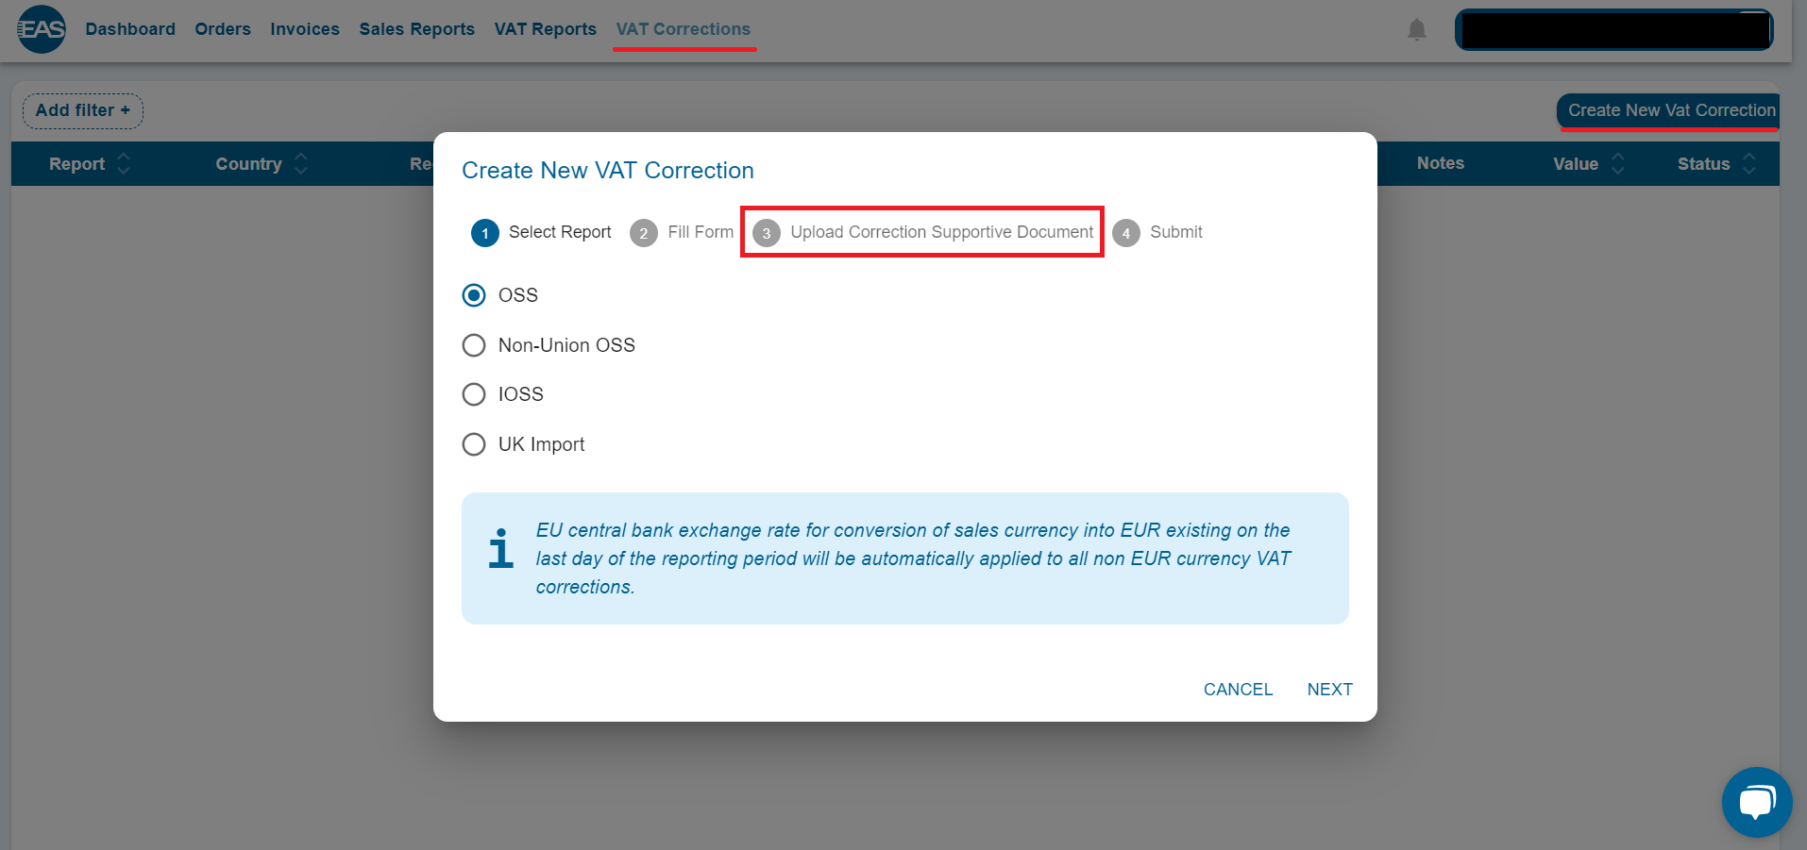Go to the Sales Reports menu
Screen dimensions: 1807x850
point(416,29)
